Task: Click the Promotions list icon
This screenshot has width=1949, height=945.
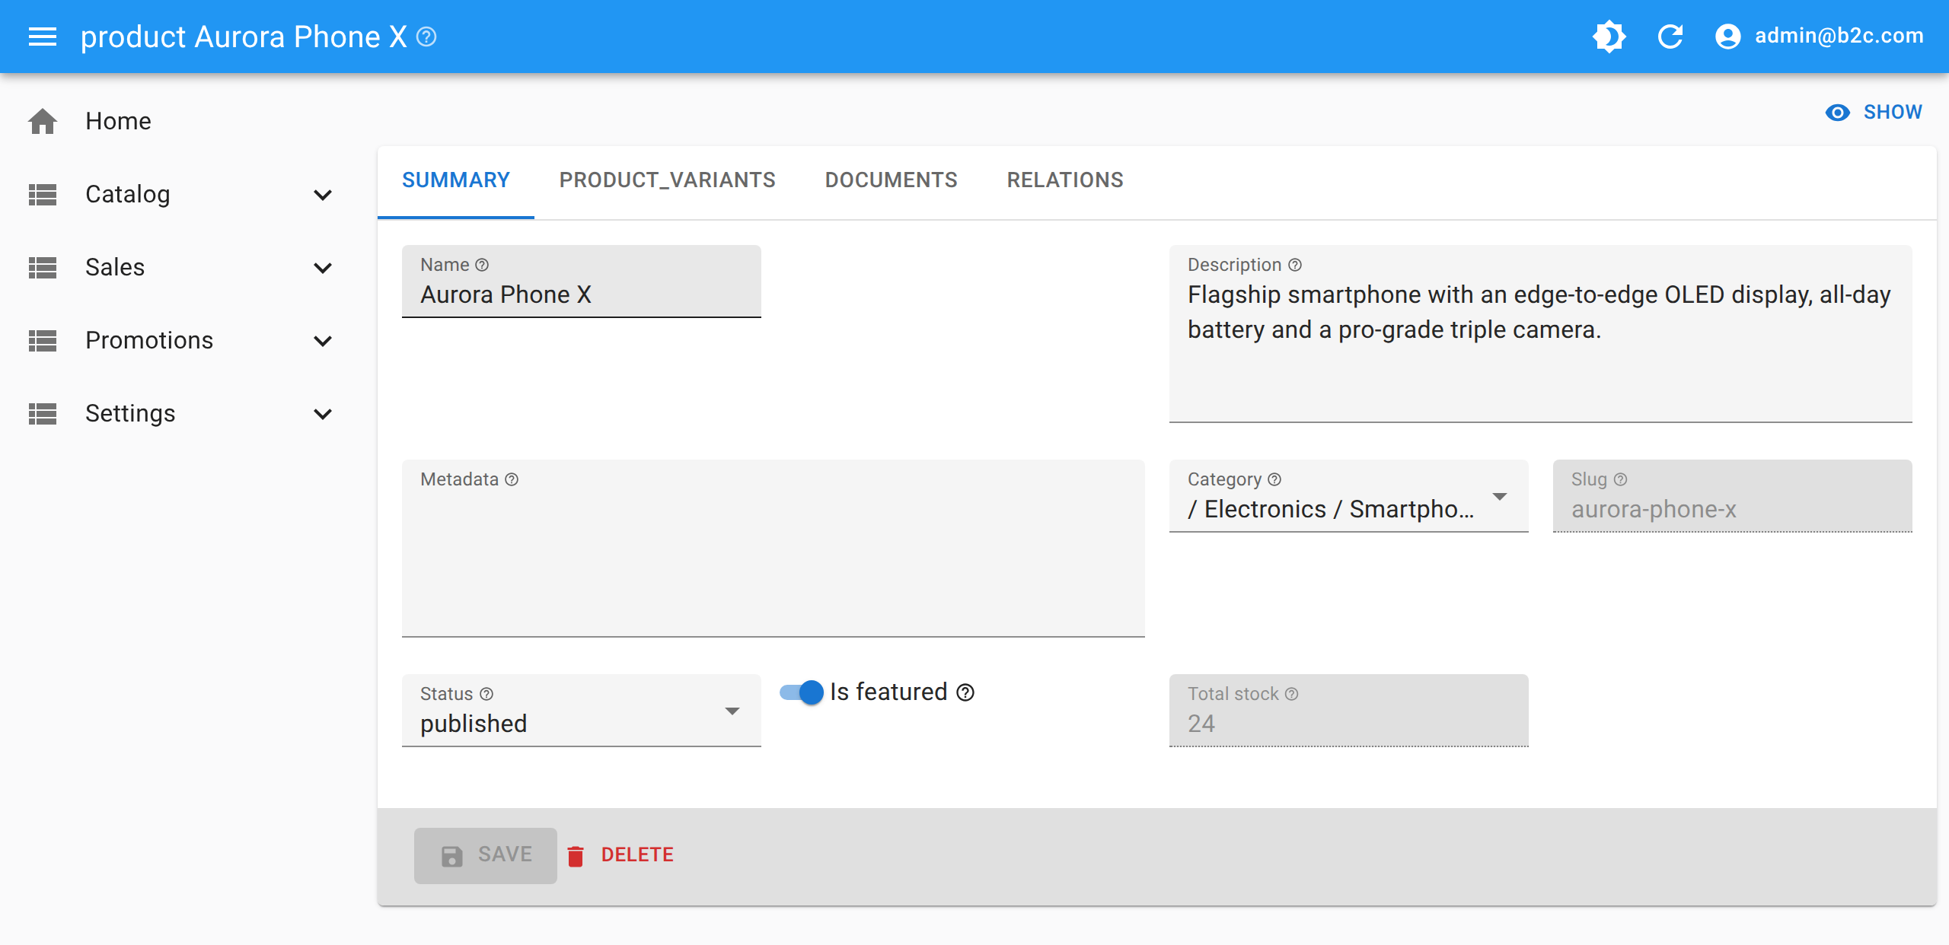Action: coord(43,340)
